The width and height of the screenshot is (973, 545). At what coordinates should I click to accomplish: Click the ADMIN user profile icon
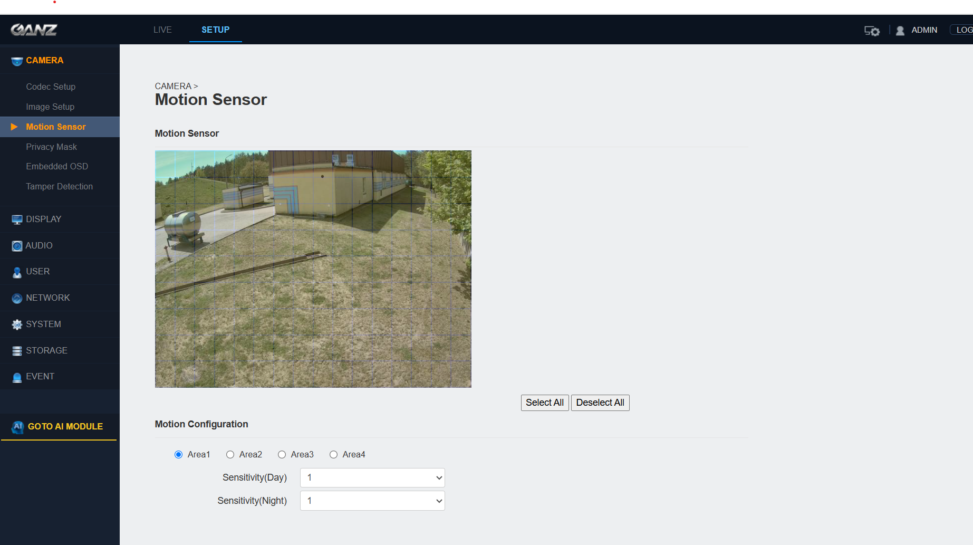tap(899, 30)
